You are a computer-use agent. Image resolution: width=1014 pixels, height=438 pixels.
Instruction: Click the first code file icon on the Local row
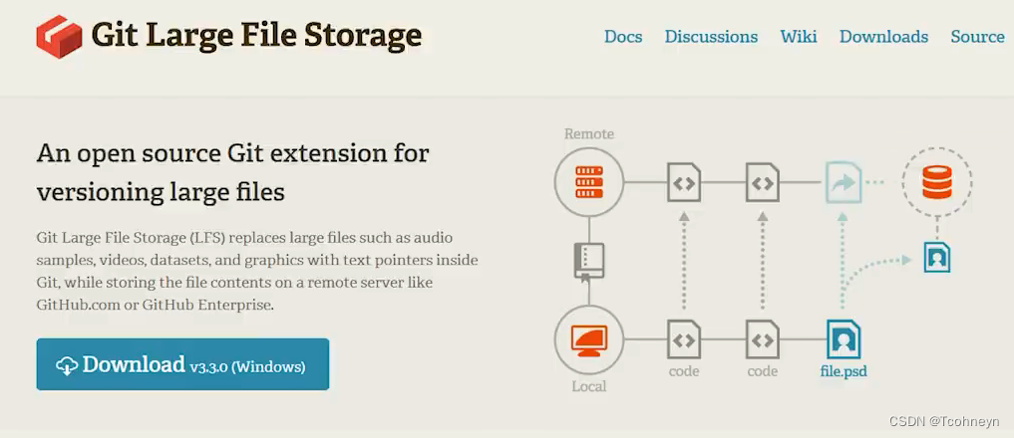click(684, 339)
